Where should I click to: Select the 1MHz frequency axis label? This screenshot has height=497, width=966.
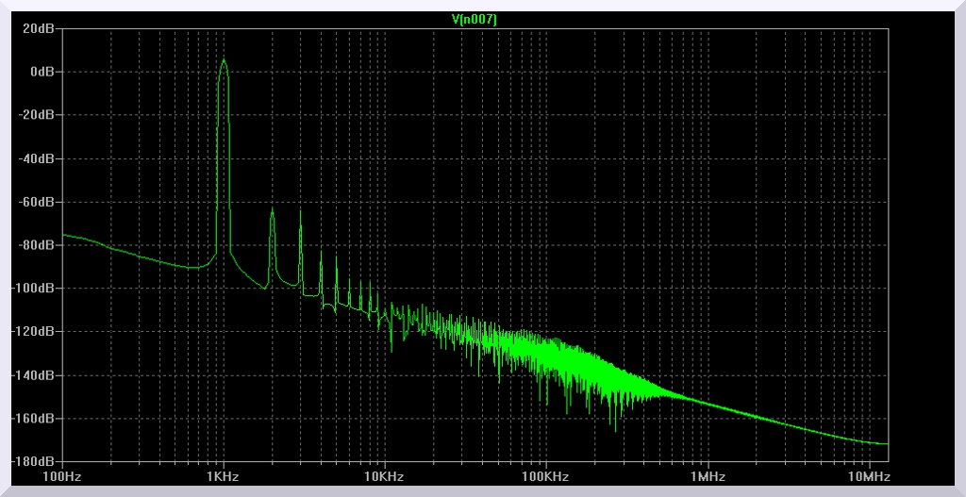click(707, 476)
